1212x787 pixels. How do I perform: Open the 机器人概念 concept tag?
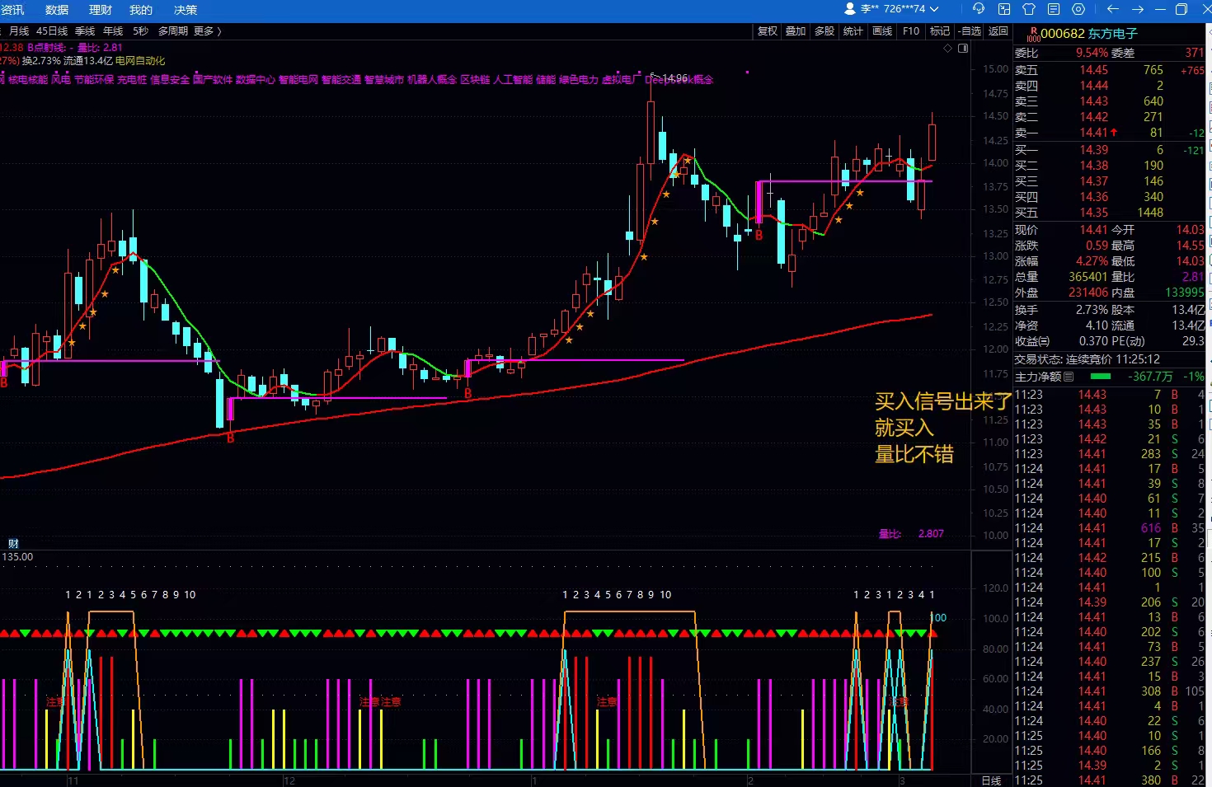(x=432, y=80)
